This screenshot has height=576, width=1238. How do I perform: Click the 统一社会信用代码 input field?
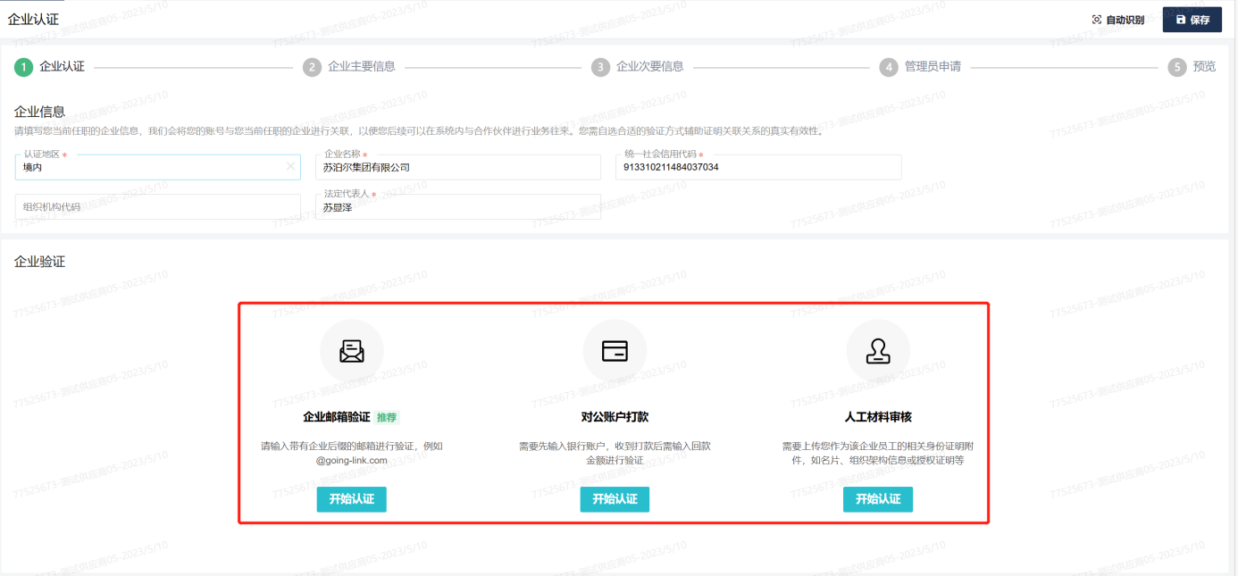coord(758,167)
